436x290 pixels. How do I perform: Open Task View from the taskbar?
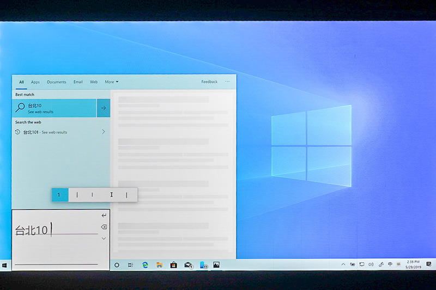coord(130,265)
